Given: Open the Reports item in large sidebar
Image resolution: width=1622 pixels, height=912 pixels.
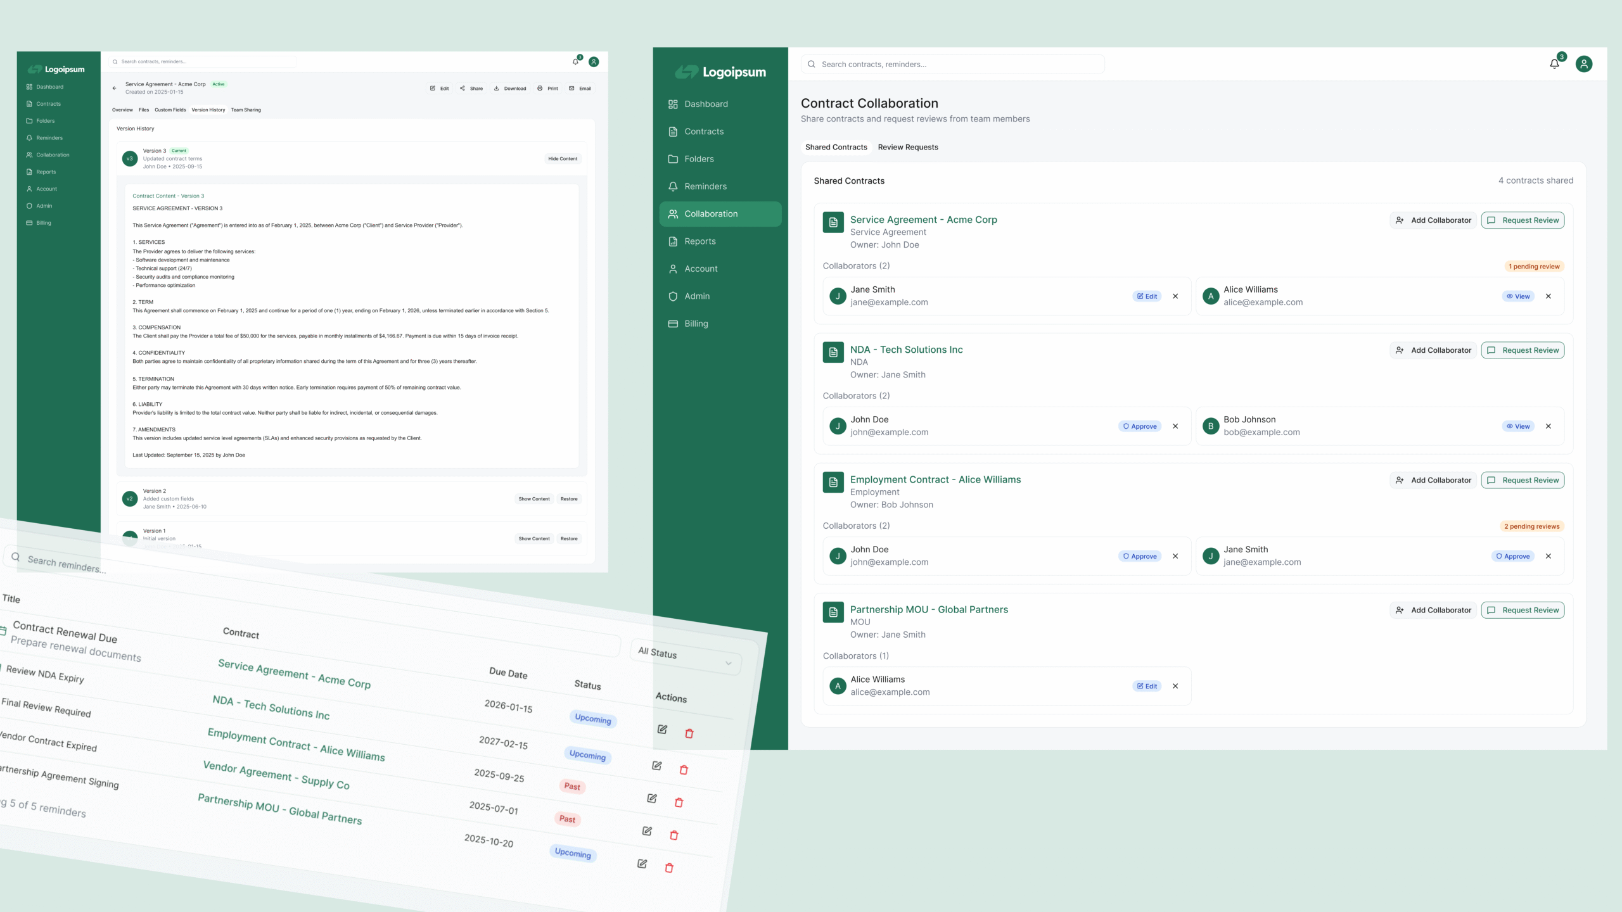Looking at the screenshot, I should 699,241.
